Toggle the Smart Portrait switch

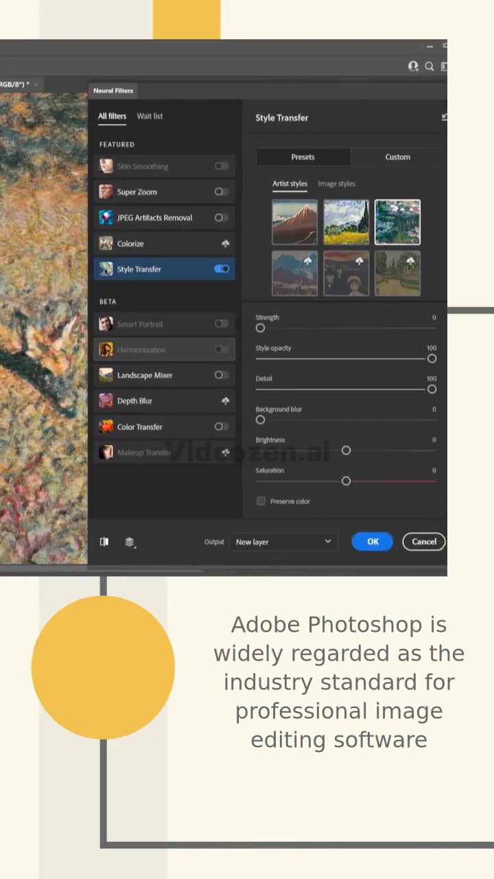pos(222,324)
